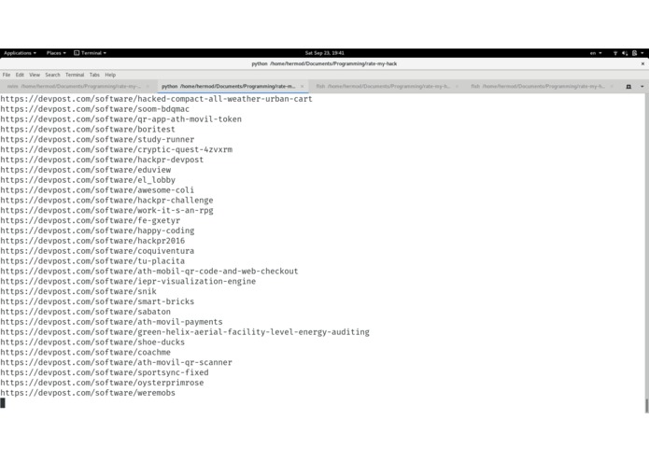The width and height of the screenshot is (649, 461).
Task: Click the boritest URL line
Action: [88, 130]
